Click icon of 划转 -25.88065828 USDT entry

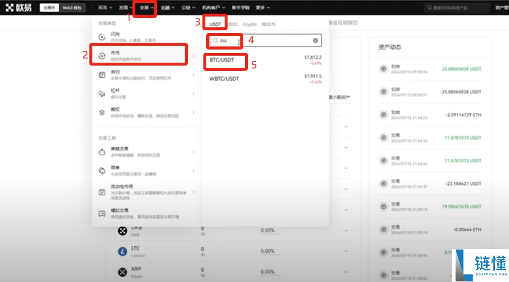pos(383,91)
